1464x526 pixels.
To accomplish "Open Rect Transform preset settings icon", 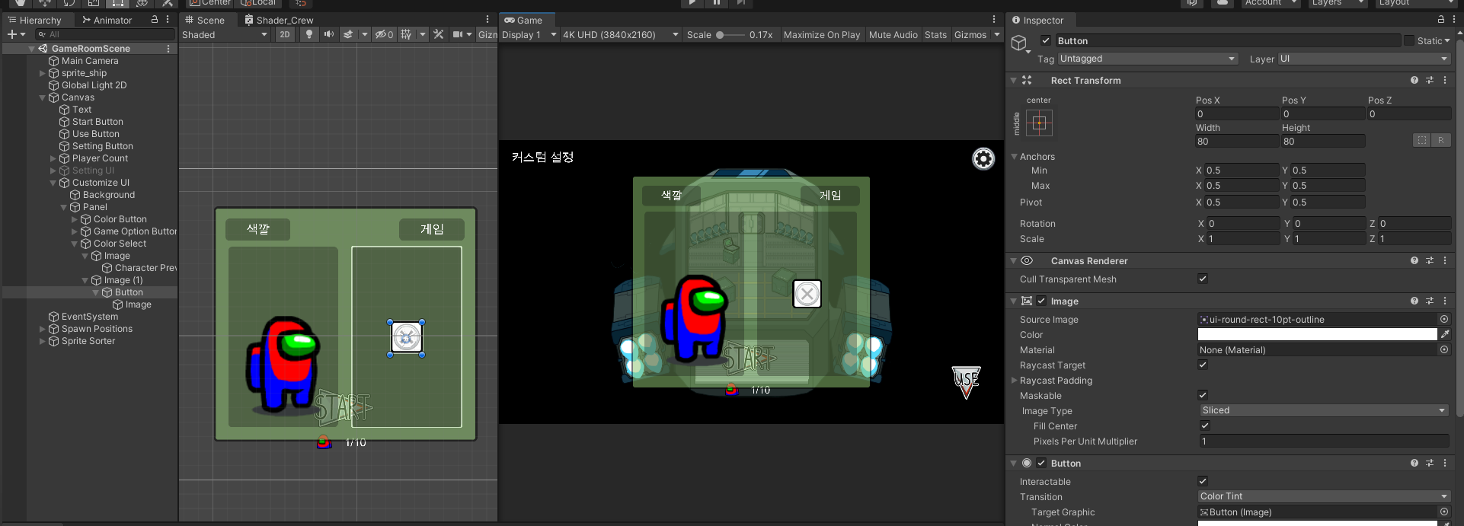I will click(1430, 80).
